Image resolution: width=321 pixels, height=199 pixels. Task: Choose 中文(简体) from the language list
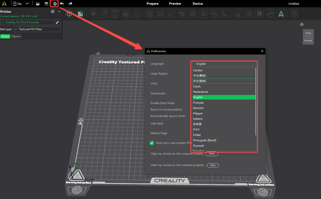click(224, 81)
